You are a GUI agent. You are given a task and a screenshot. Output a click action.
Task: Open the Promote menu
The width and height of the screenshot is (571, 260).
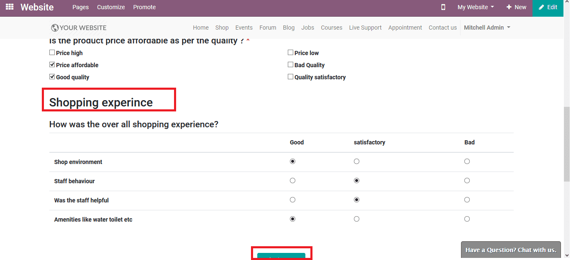pyautogui.click(x=144, y=7)
